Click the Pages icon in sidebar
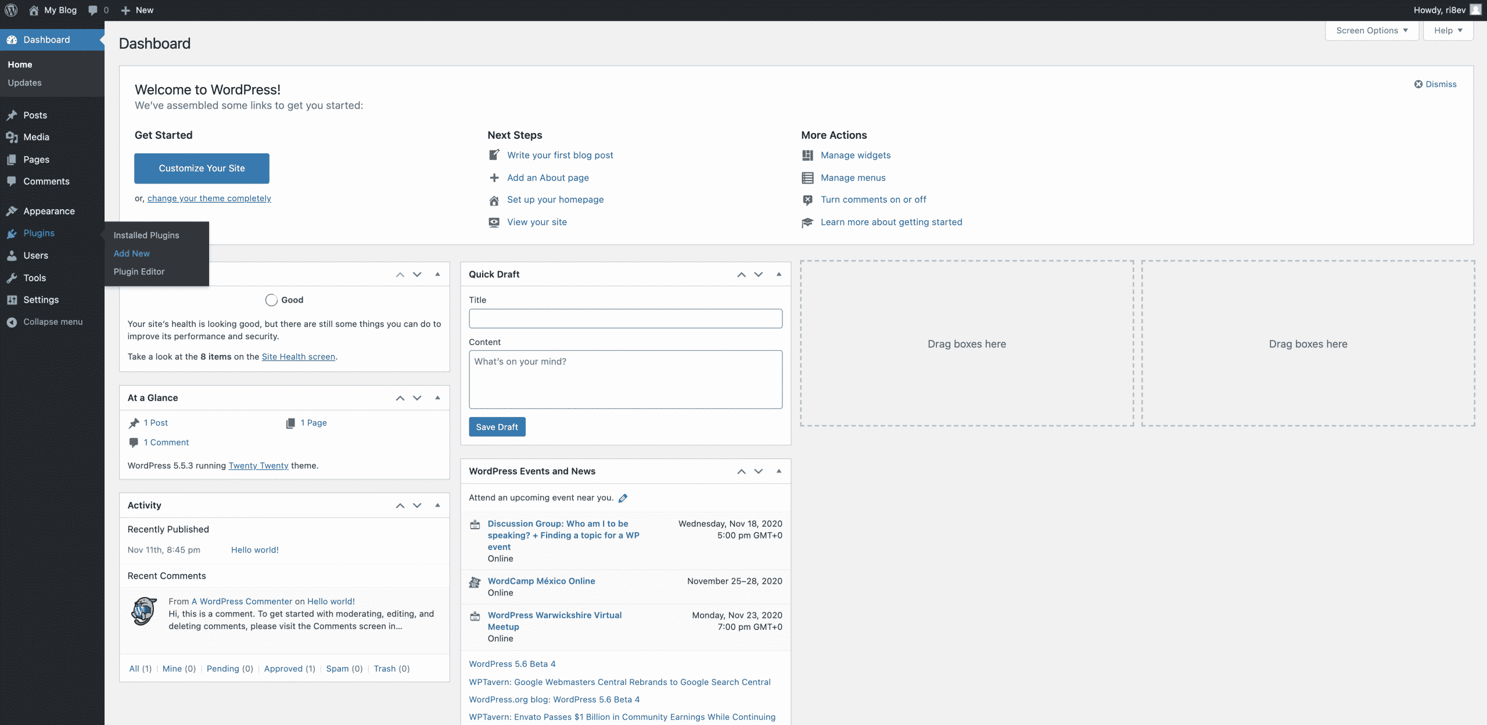Screen dimensions: 1487x725 pos(12,159)
